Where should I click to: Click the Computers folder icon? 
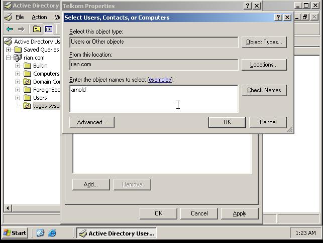click(27, 74)
